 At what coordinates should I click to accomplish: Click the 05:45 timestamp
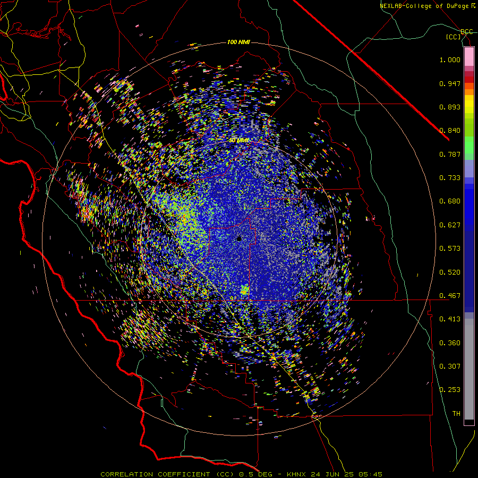(x=370, y=474)
